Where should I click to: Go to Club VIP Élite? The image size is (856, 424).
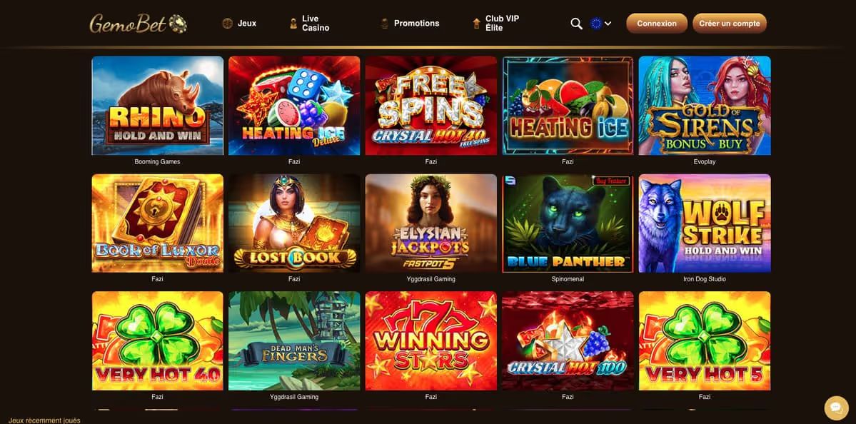point(502,23)
